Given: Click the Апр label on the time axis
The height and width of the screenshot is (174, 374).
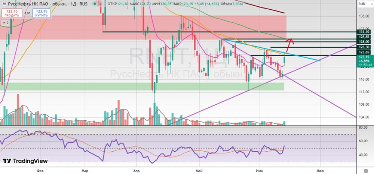Looking at the screenshot, I should pos(137,171).
